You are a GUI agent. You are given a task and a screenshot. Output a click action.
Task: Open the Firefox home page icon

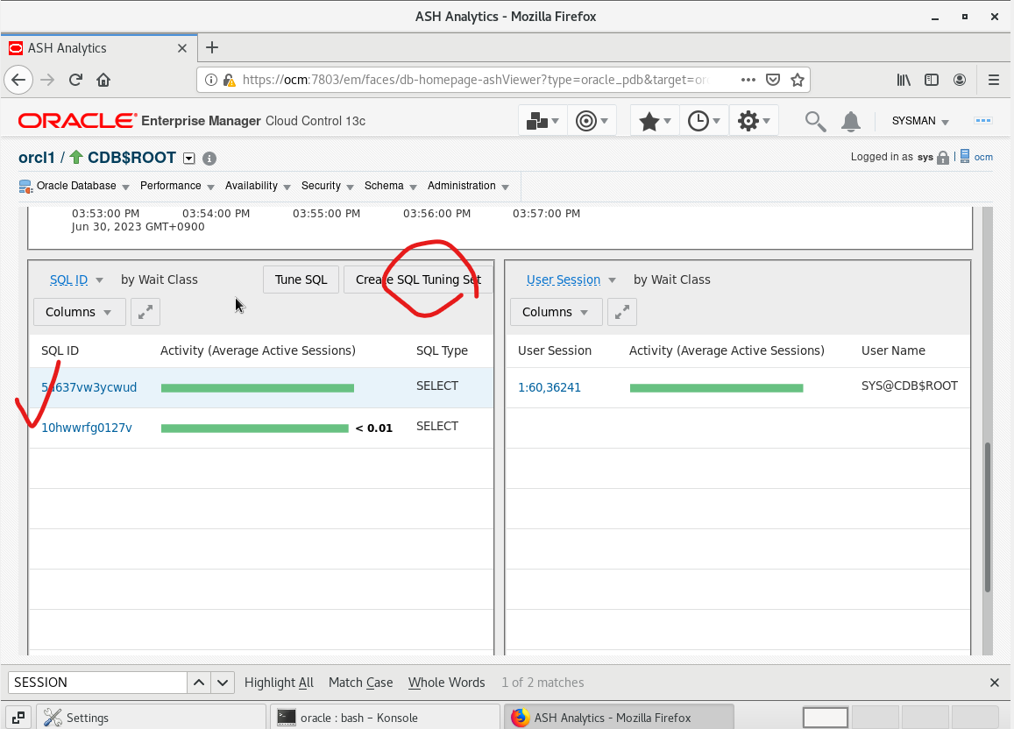pos(103,80)
